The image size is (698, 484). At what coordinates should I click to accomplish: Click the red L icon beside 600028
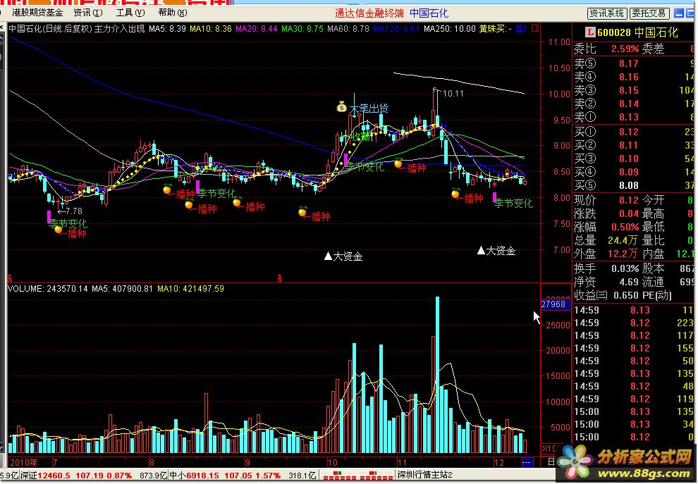[x=590, y=32]
